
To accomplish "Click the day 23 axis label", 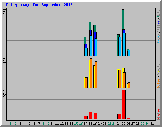I will (114, 124).
